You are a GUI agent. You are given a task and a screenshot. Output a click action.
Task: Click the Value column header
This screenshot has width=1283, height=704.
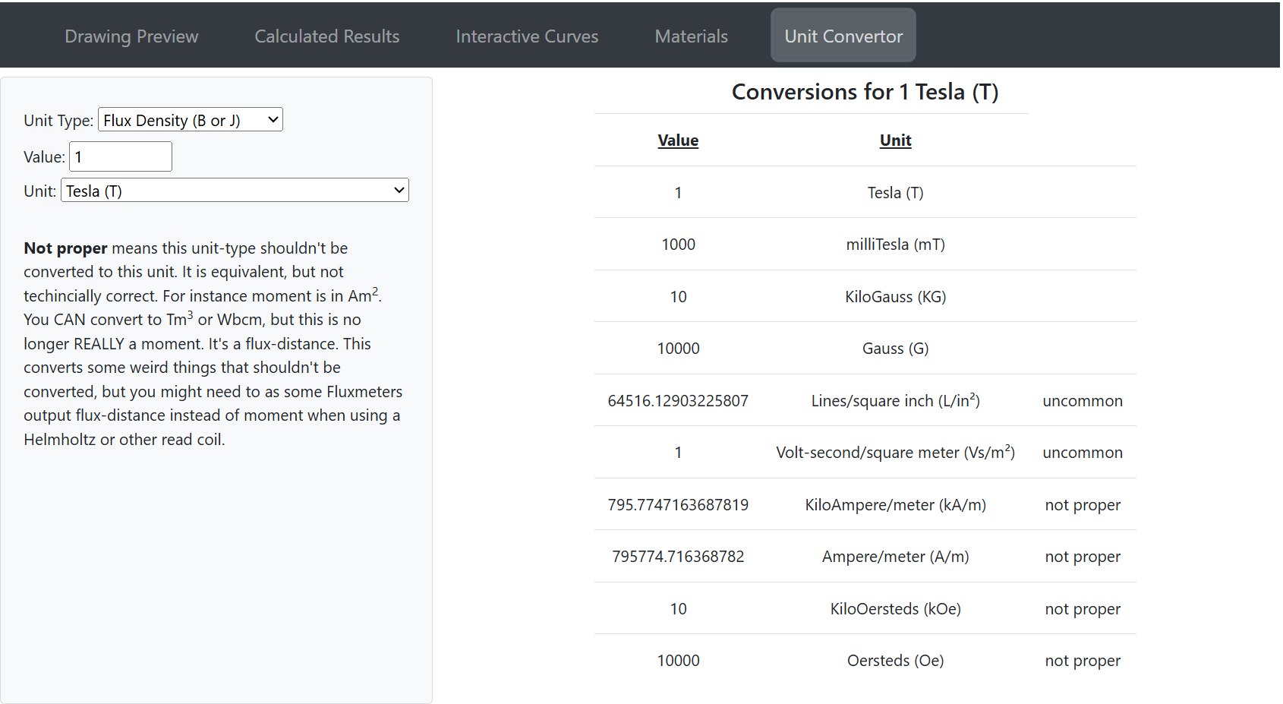coord(678,140)
